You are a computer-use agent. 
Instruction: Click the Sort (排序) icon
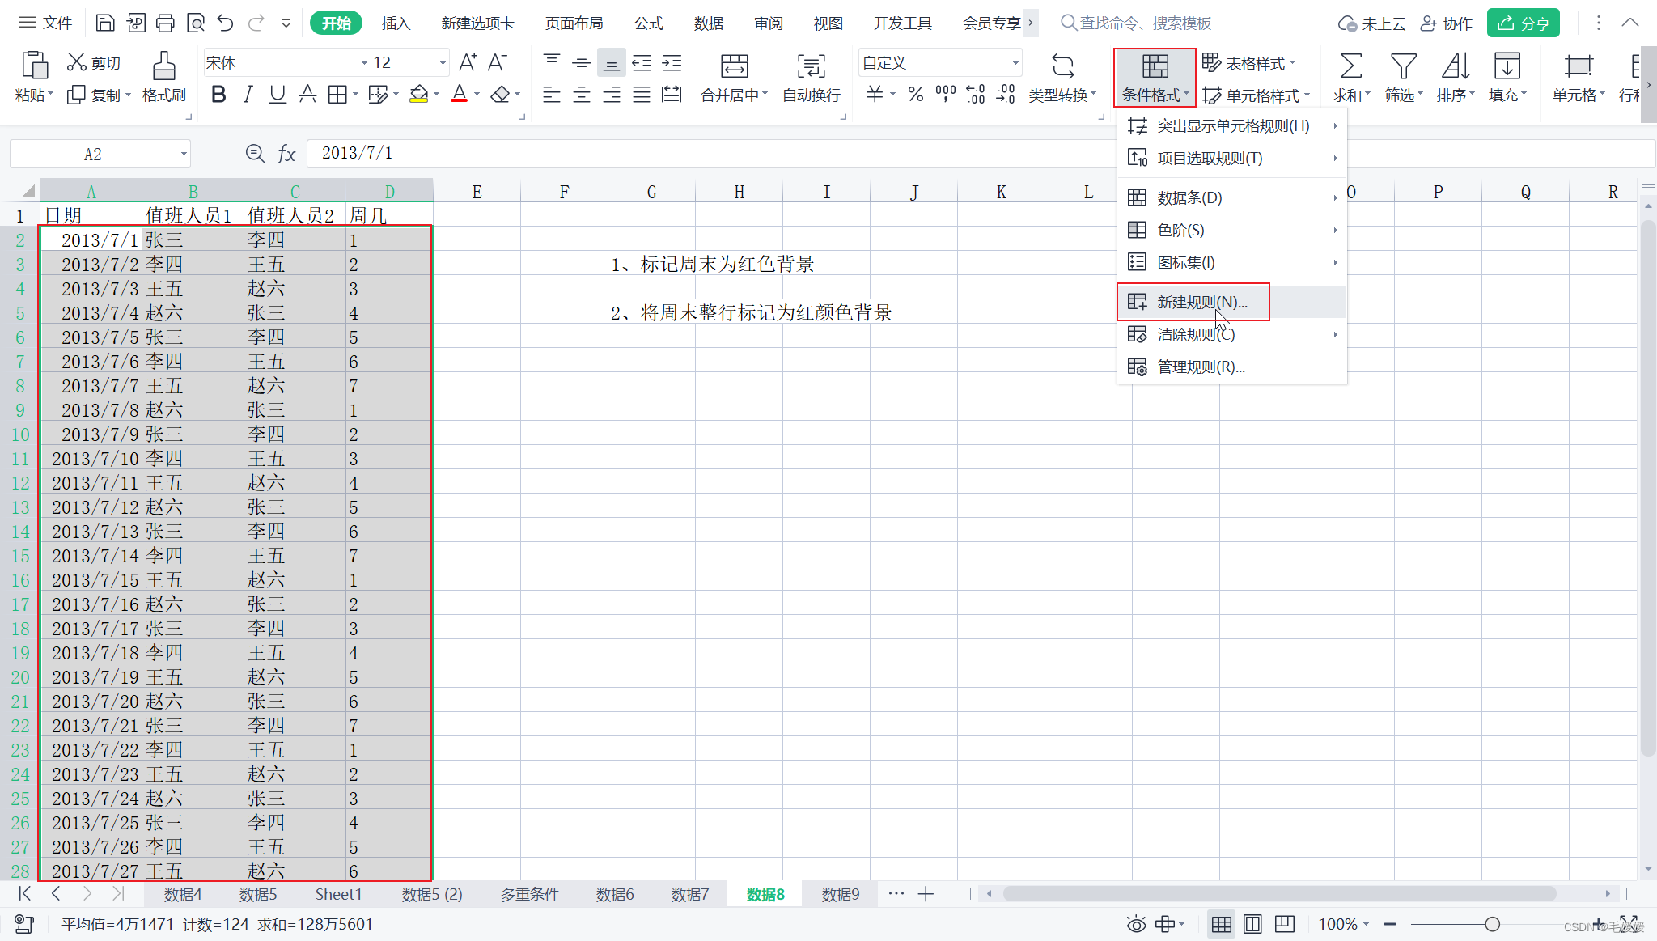[1455, 66]
